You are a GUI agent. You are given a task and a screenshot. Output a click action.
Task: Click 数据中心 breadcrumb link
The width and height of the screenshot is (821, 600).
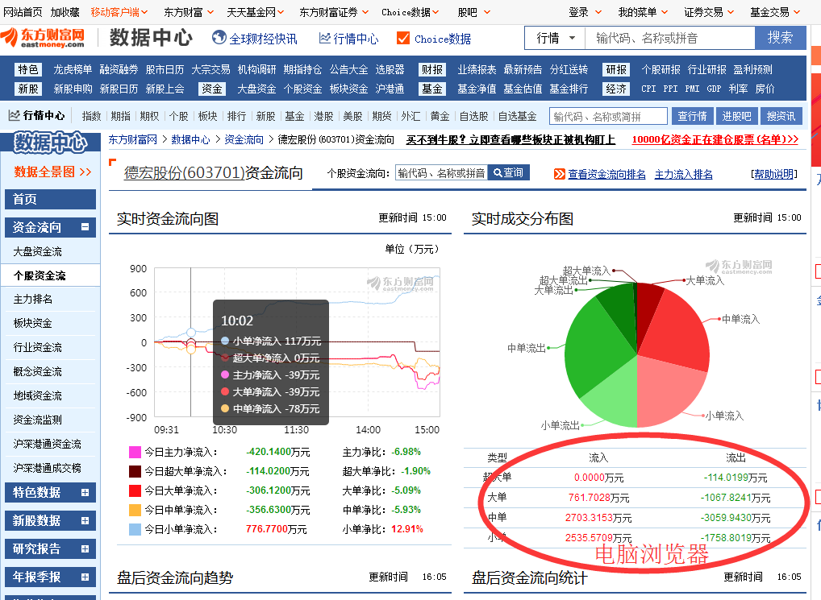[190, 139]
